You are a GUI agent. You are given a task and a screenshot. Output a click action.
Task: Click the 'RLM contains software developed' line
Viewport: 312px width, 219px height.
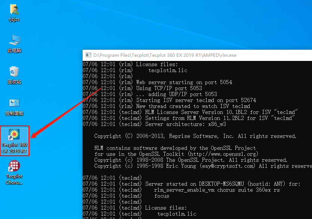(175, 148)
